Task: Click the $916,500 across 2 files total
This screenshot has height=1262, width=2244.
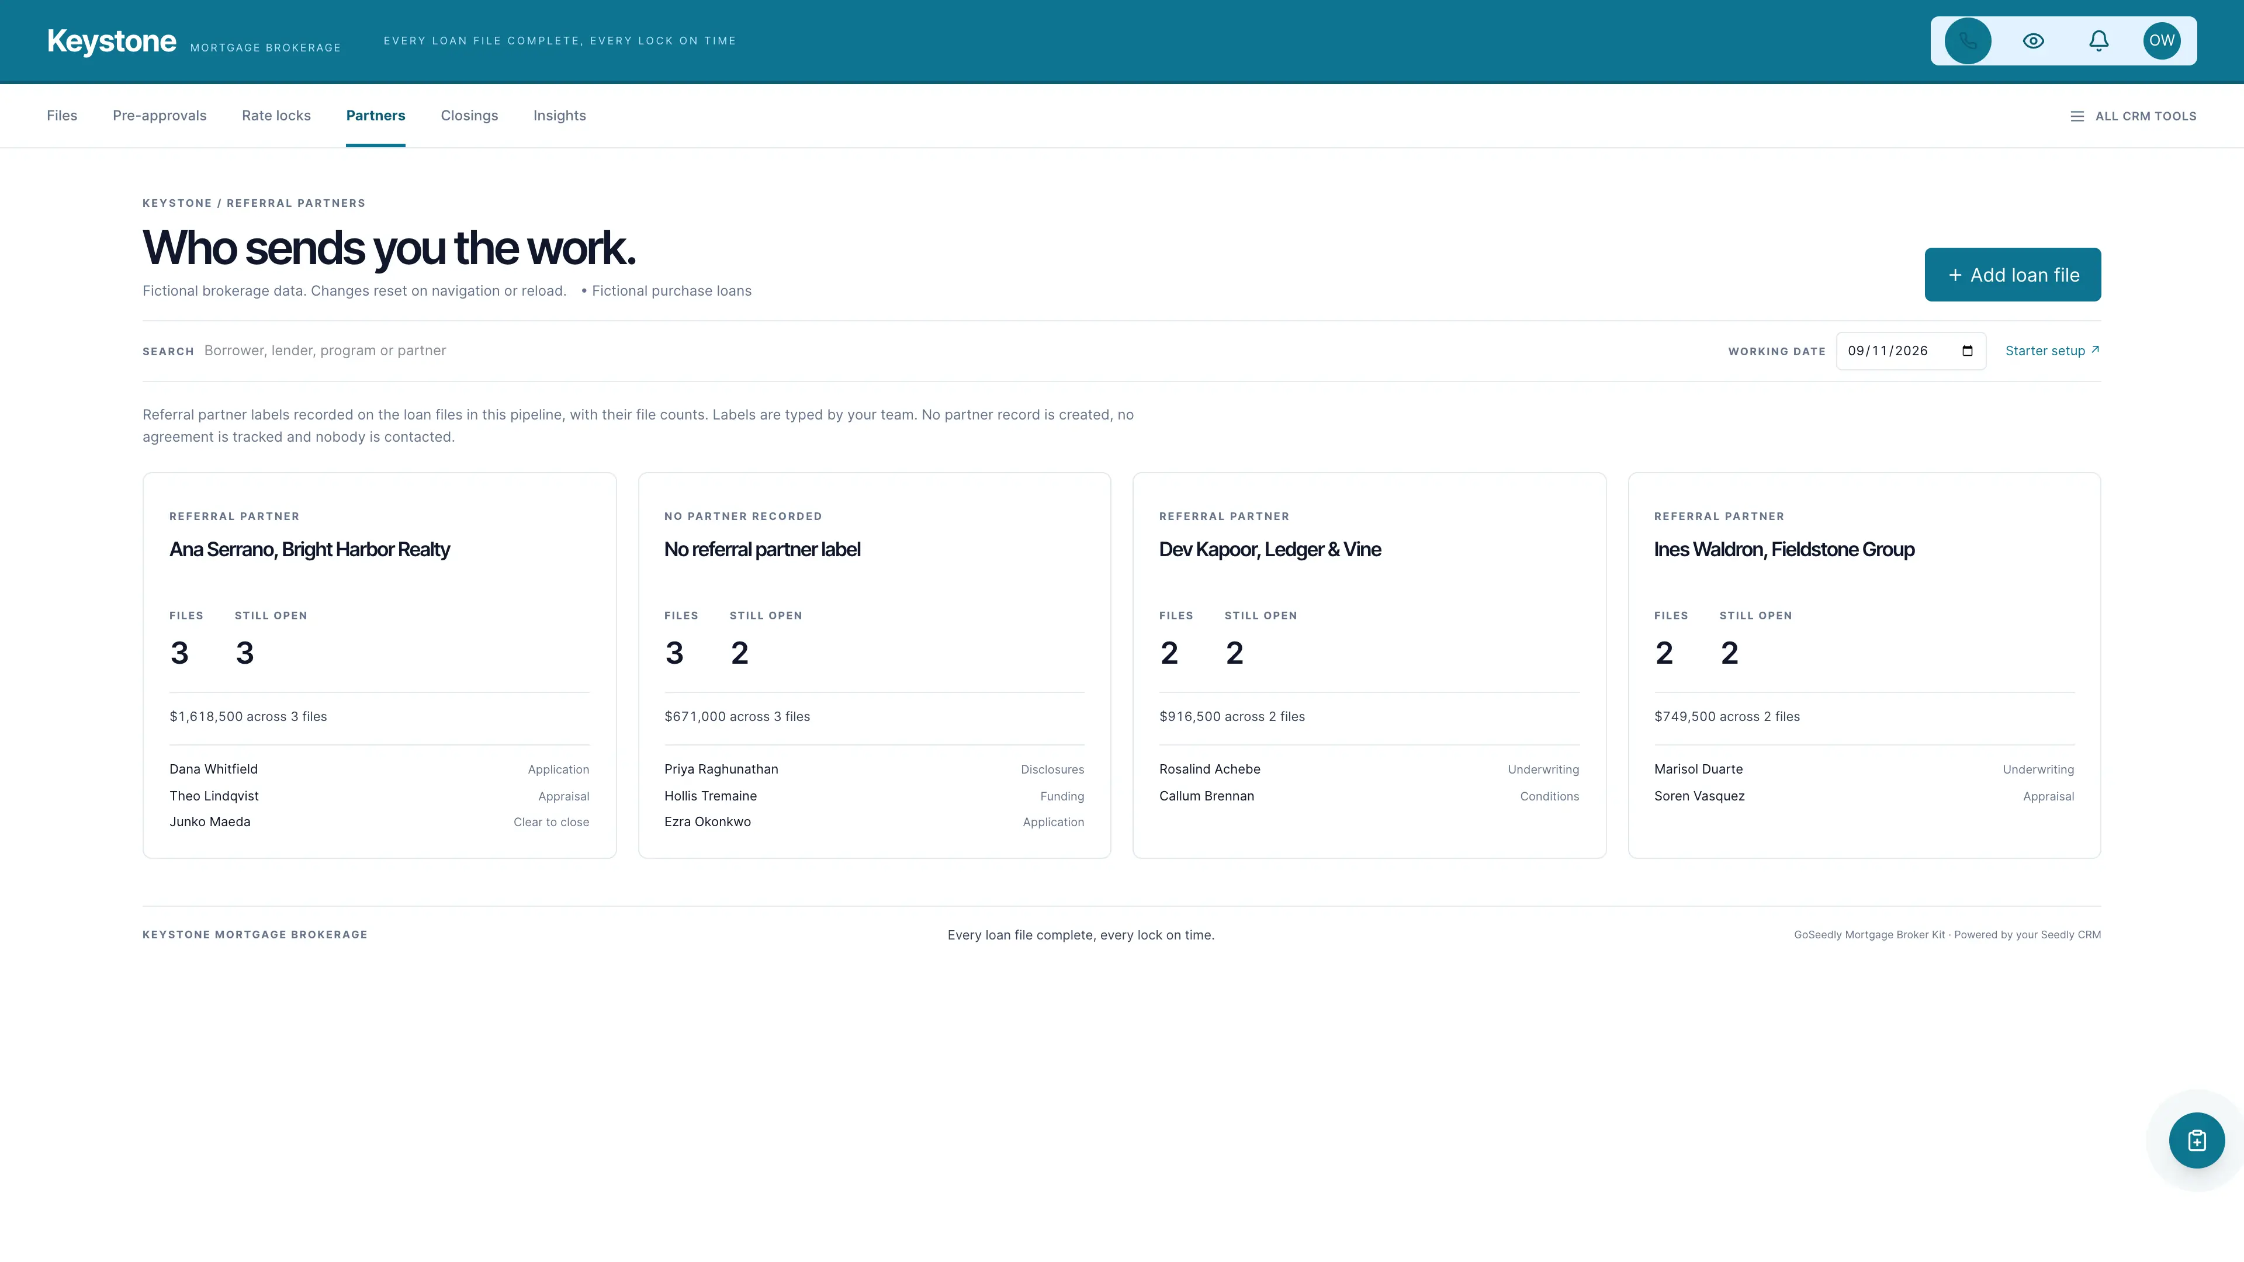Action: click(x=1232, y=717)
